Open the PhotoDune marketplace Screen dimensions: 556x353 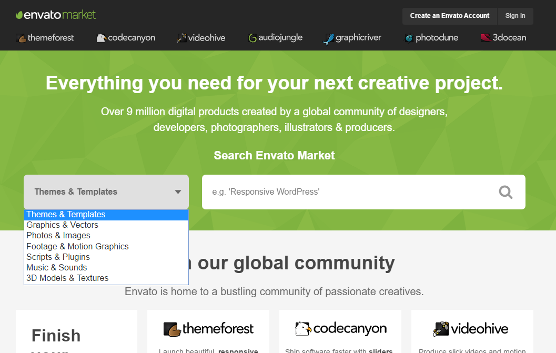[431, 38]
